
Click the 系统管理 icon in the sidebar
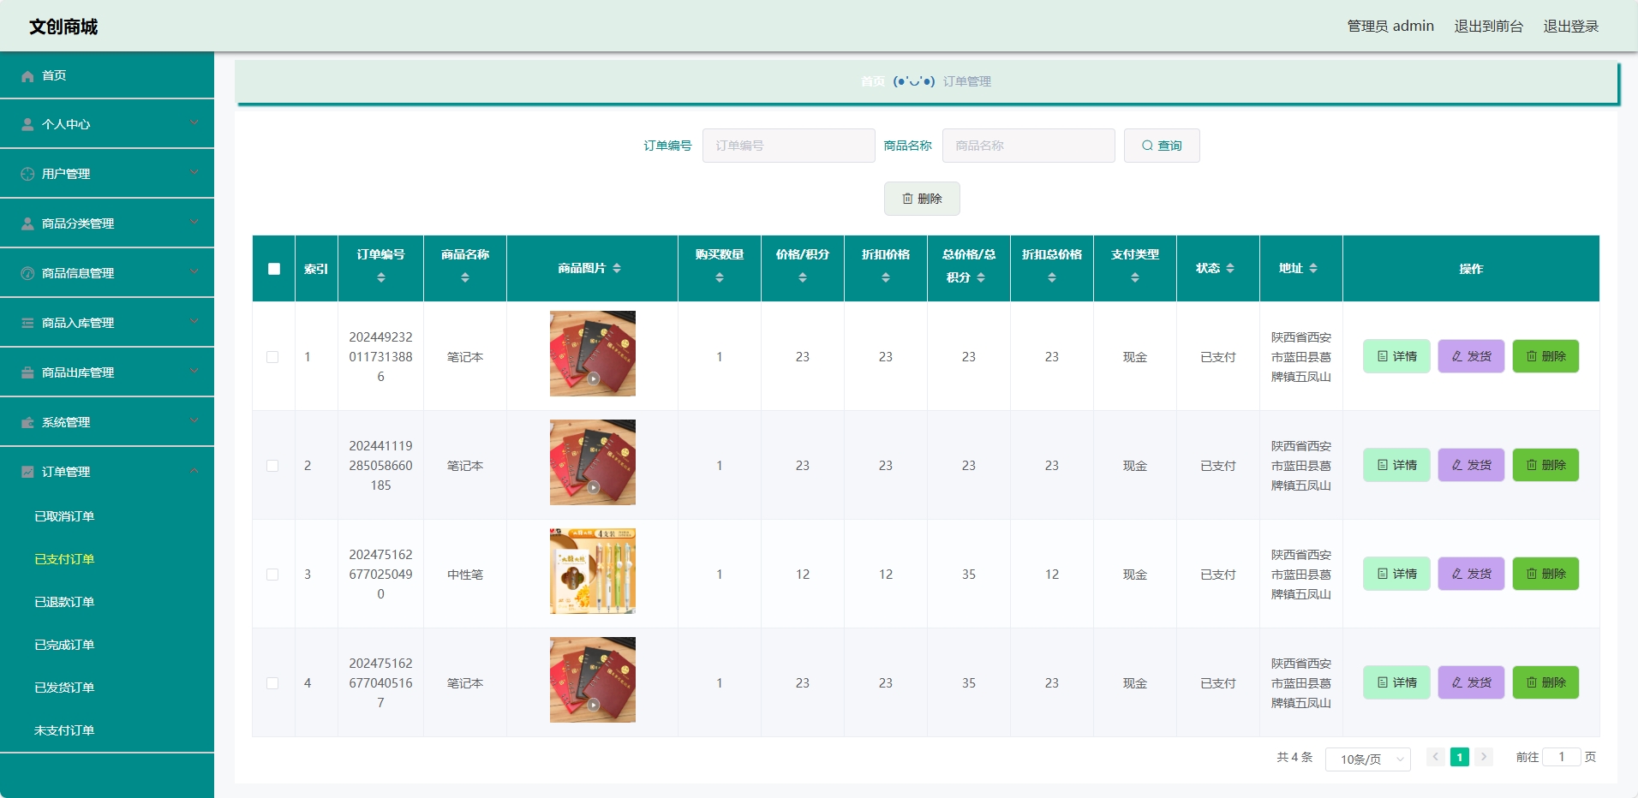click(x=27, y=423)
